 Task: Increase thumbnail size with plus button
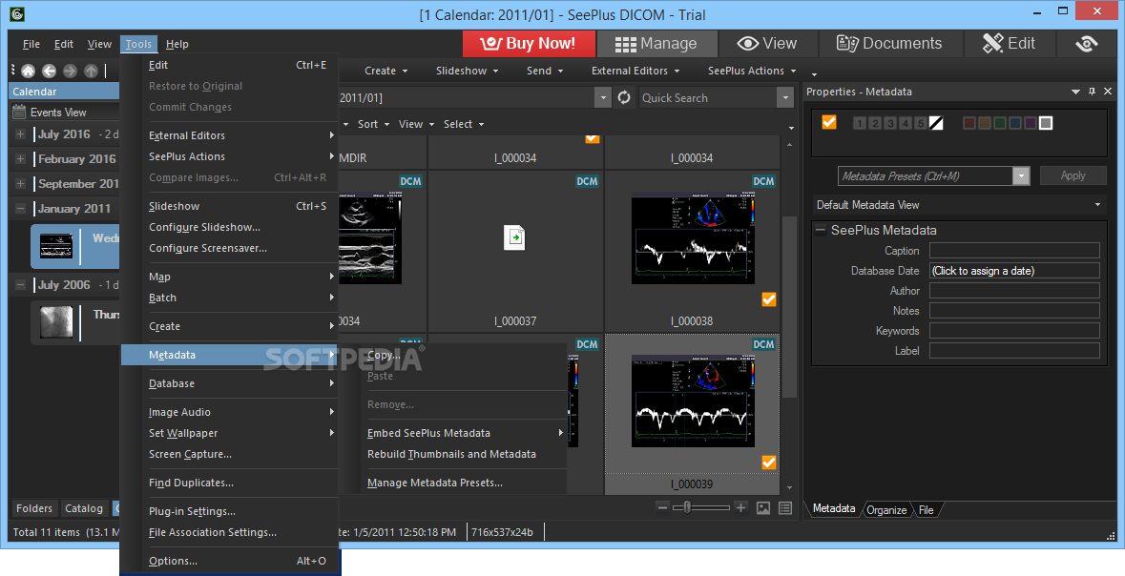pyautogui.click(x=741, y=508)
